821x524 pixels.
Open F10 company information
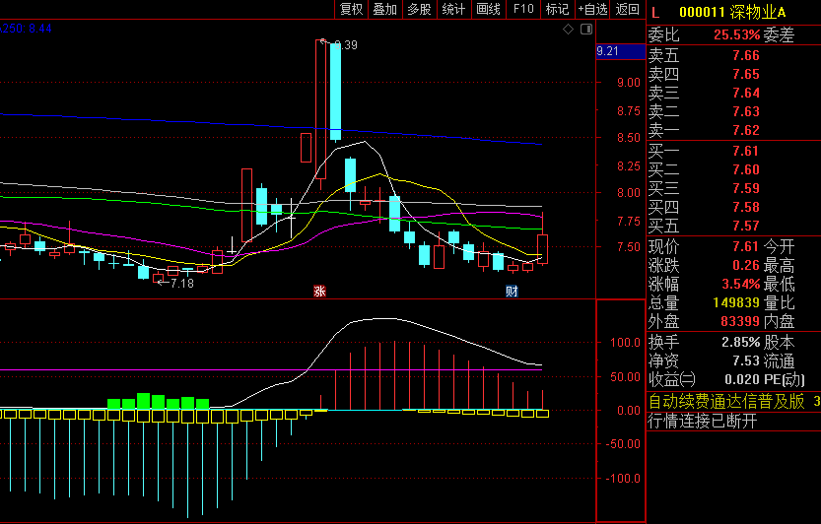(x=523, y=10)
